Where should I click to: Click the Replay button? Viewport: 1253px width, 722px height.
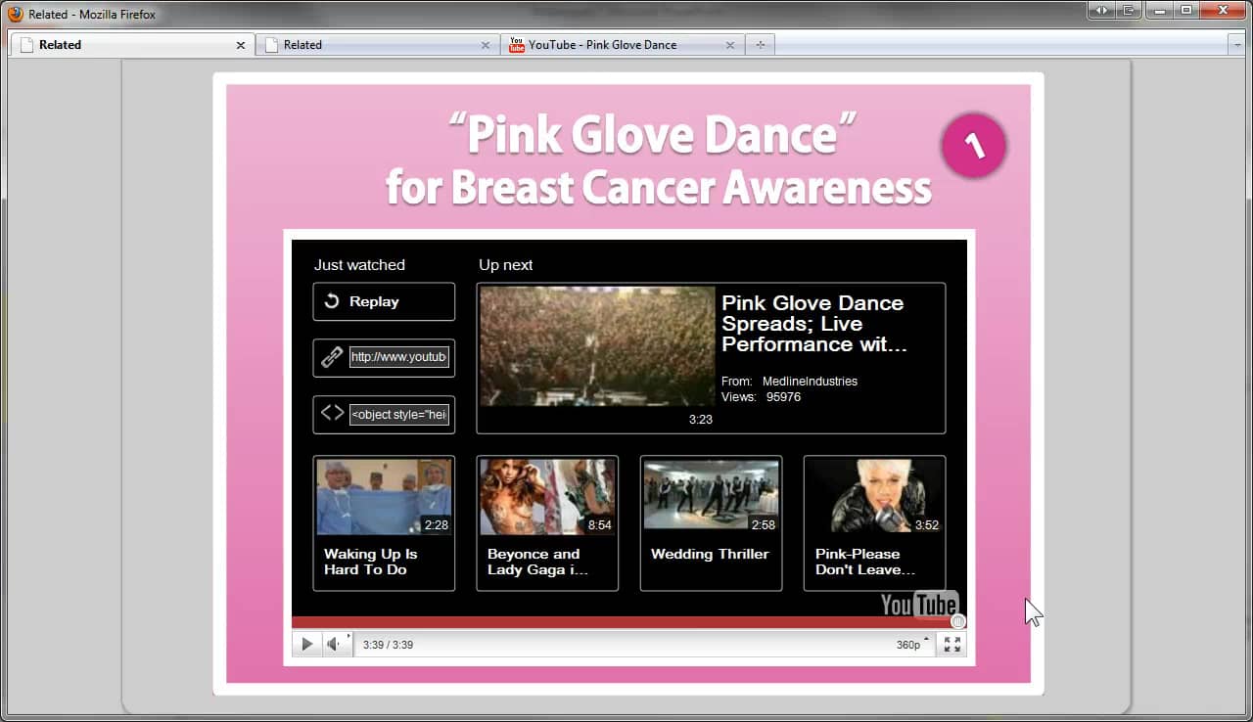(384, 301)
